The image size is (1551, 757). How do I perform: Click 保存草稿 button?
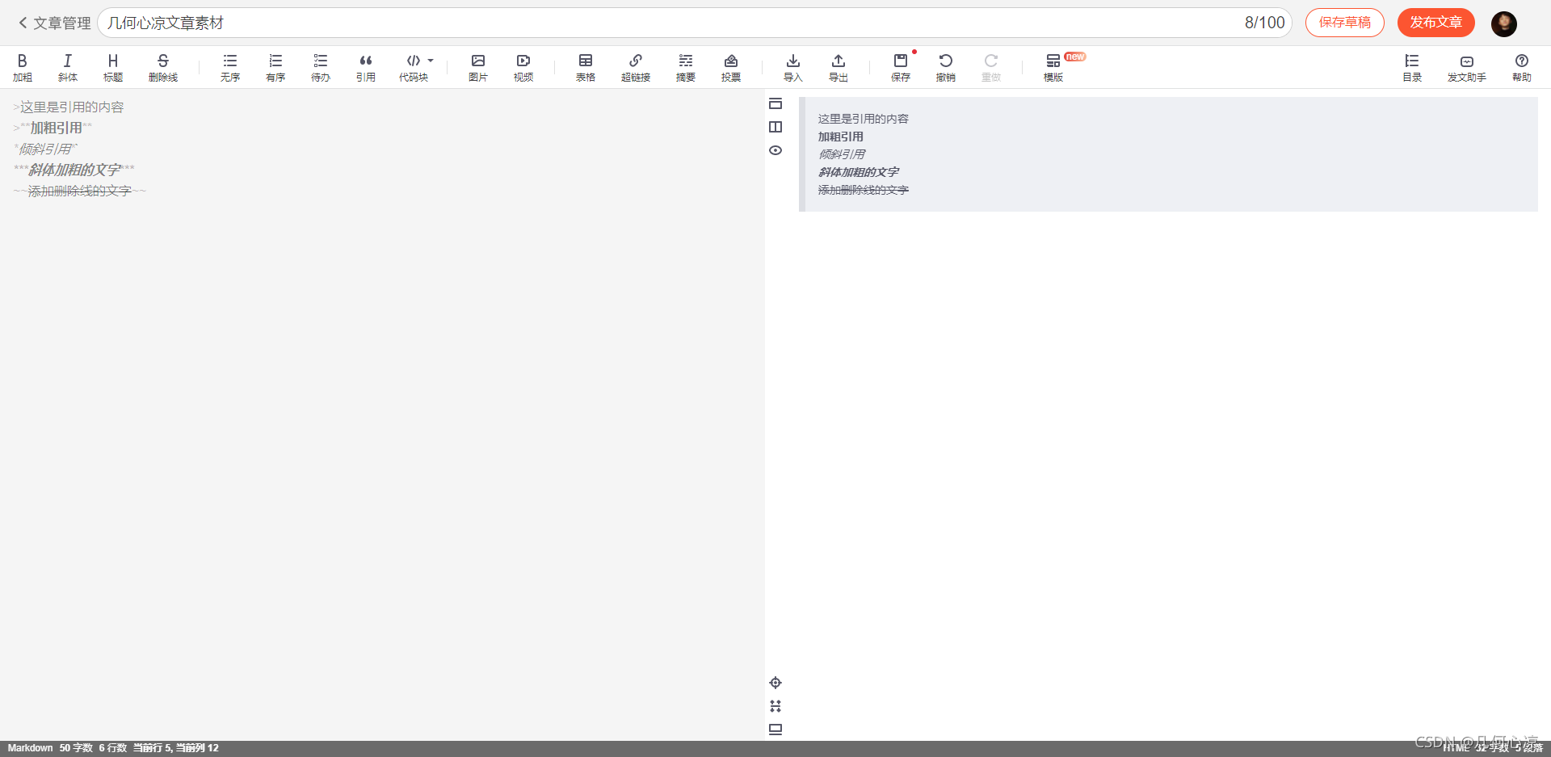(x=1345, y=23)
